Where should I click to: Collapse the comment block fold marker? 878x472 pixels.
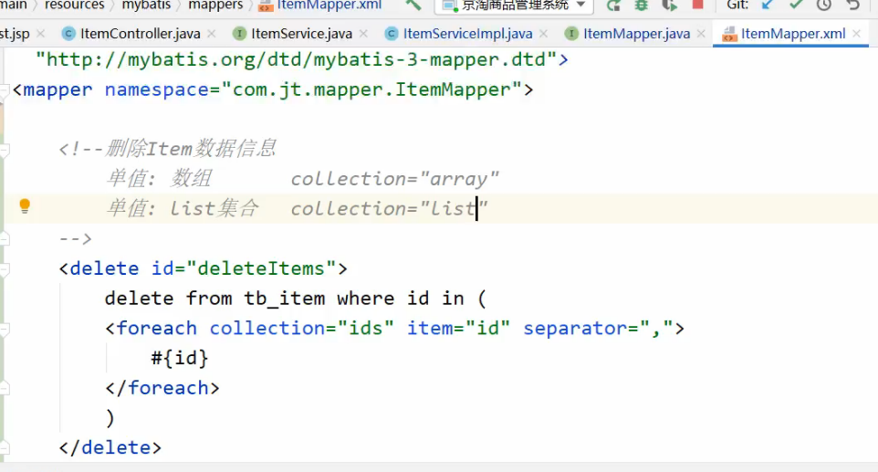pyautogui.click(x=5, y=150)
